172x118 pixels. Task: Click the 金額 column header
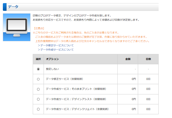pyautogui.click(x=128, y=59)
